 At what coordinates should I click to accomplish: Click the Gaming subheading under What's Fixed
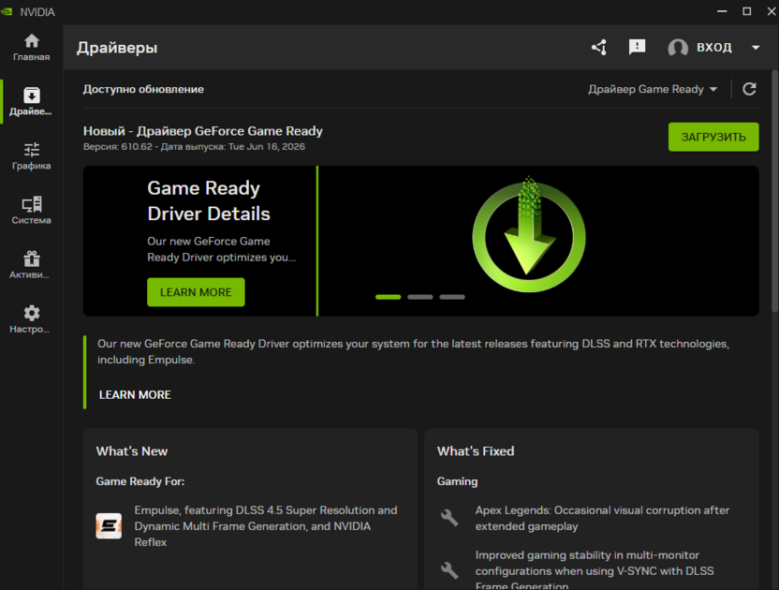coord(457,481)
